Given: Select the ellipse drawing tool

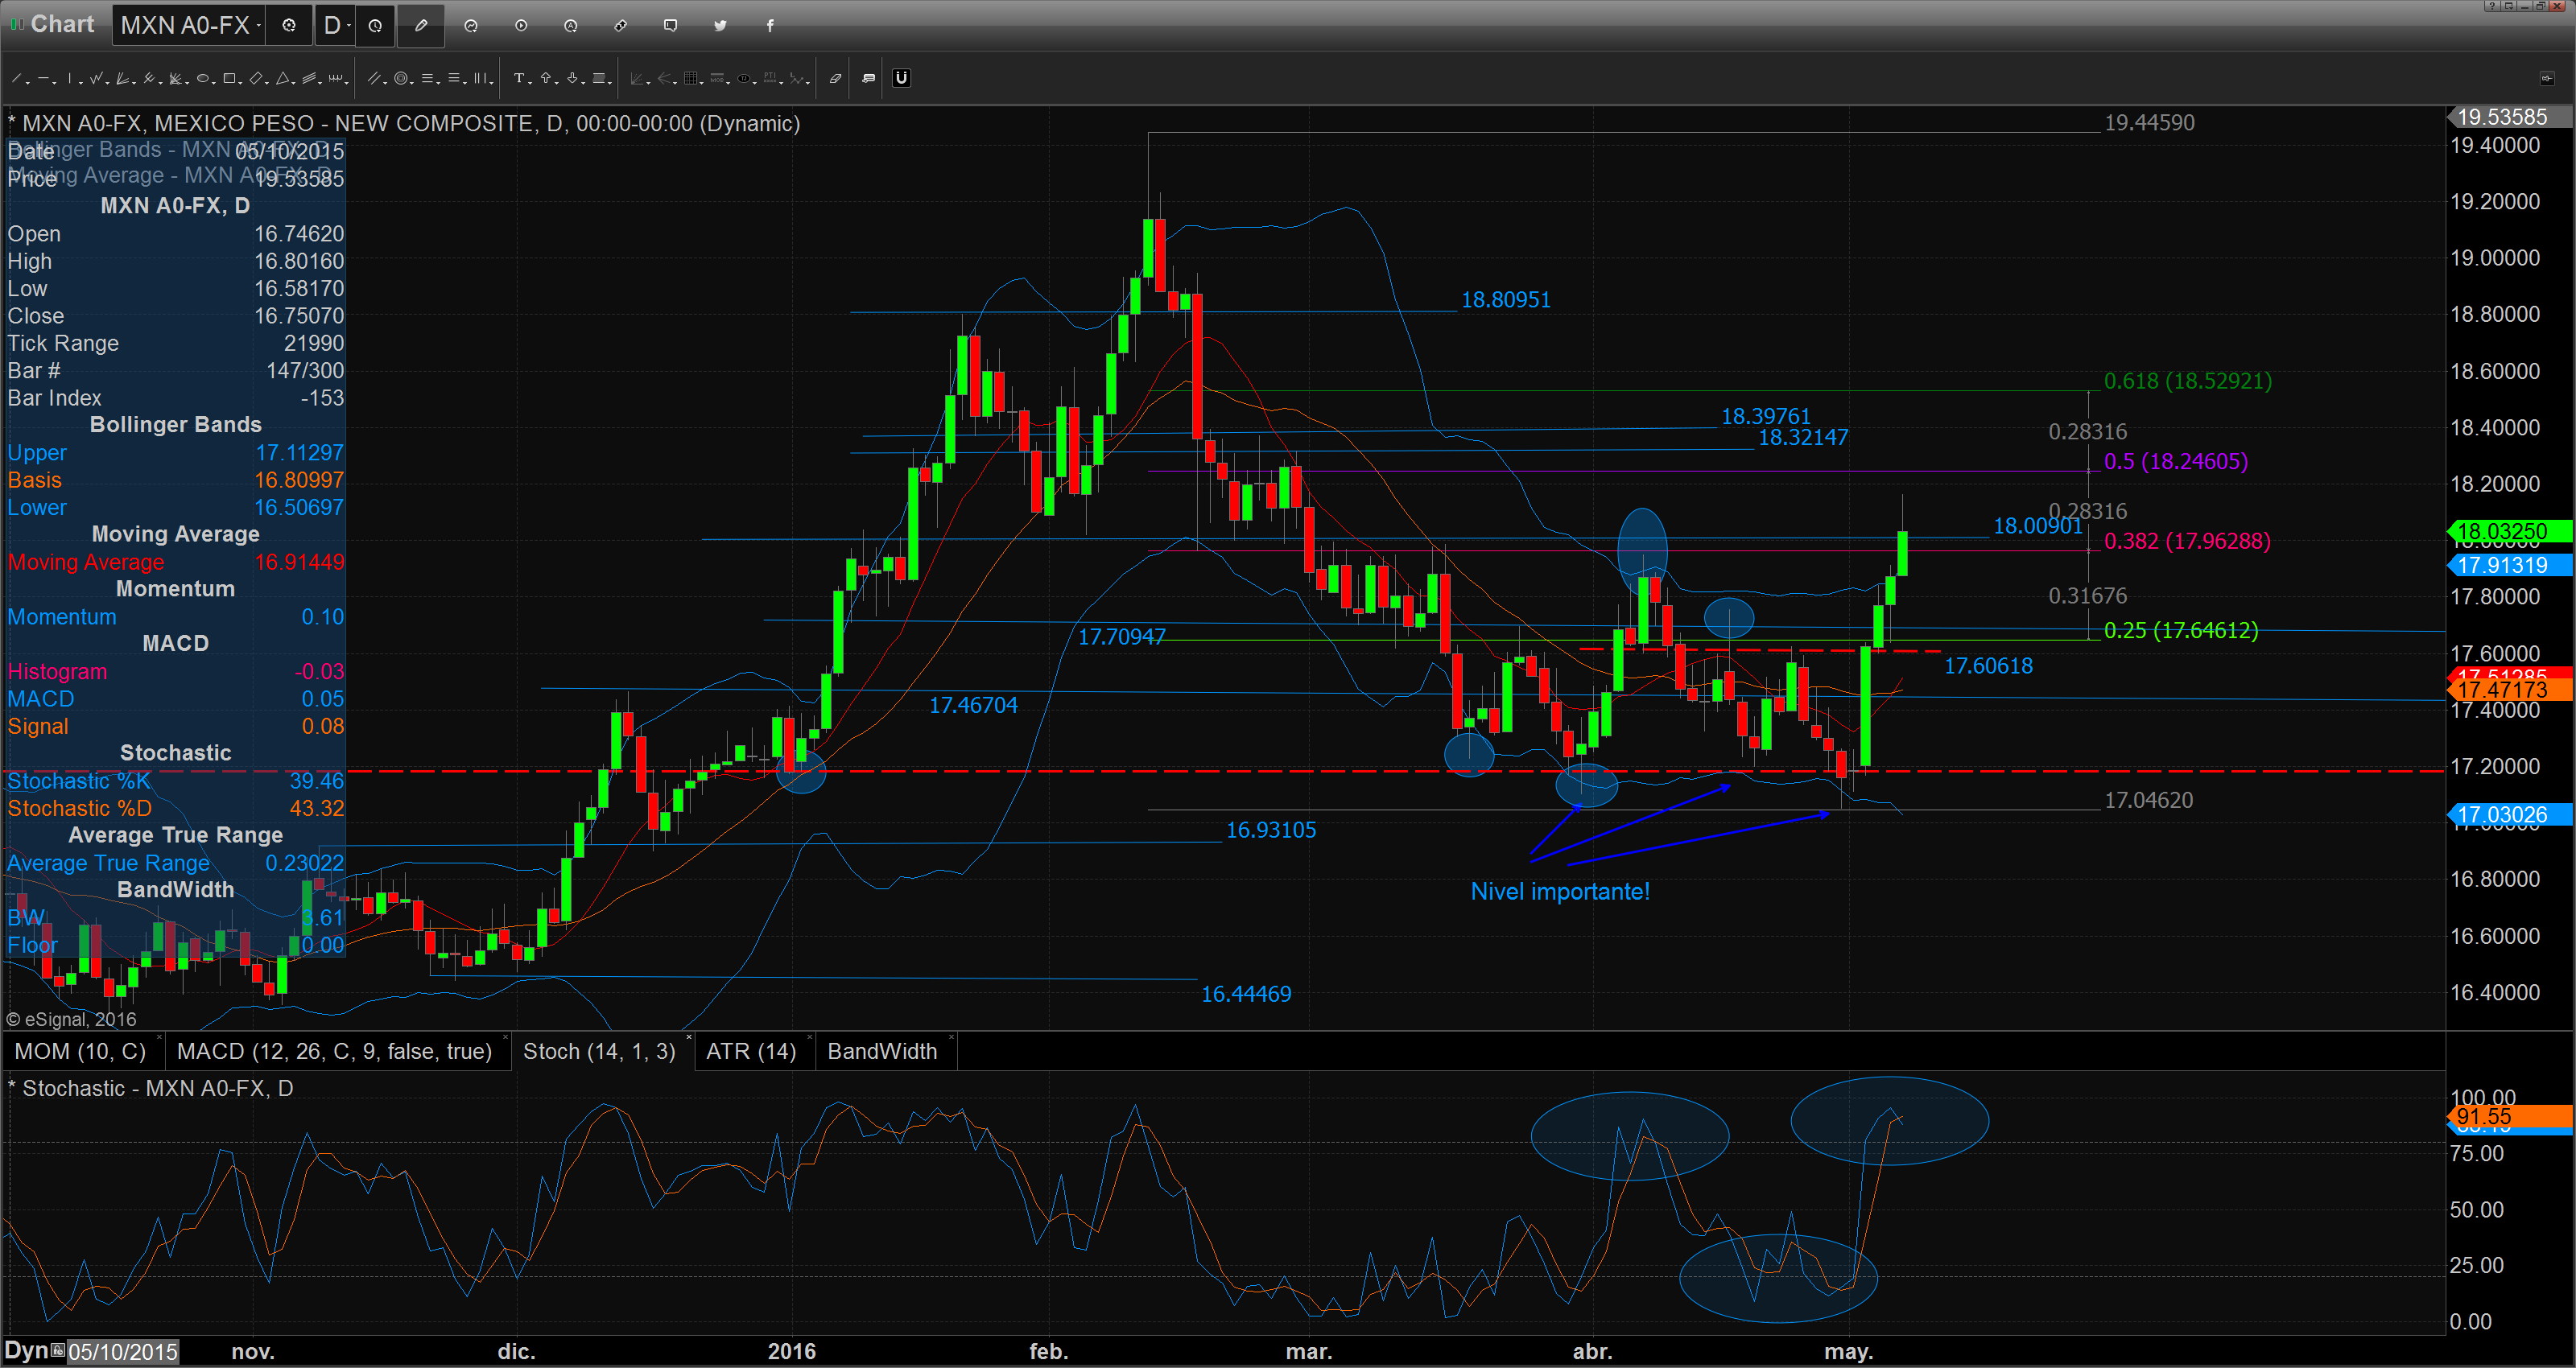Looking at the screenshot, I should click(x=203, y=78).
